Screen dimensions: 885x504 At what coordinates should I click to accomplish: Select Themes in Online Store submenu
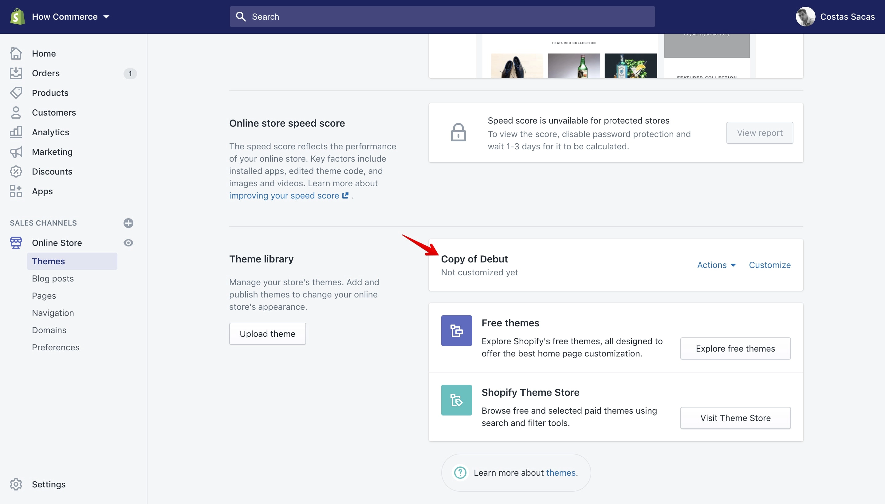[x=72, y=261]
